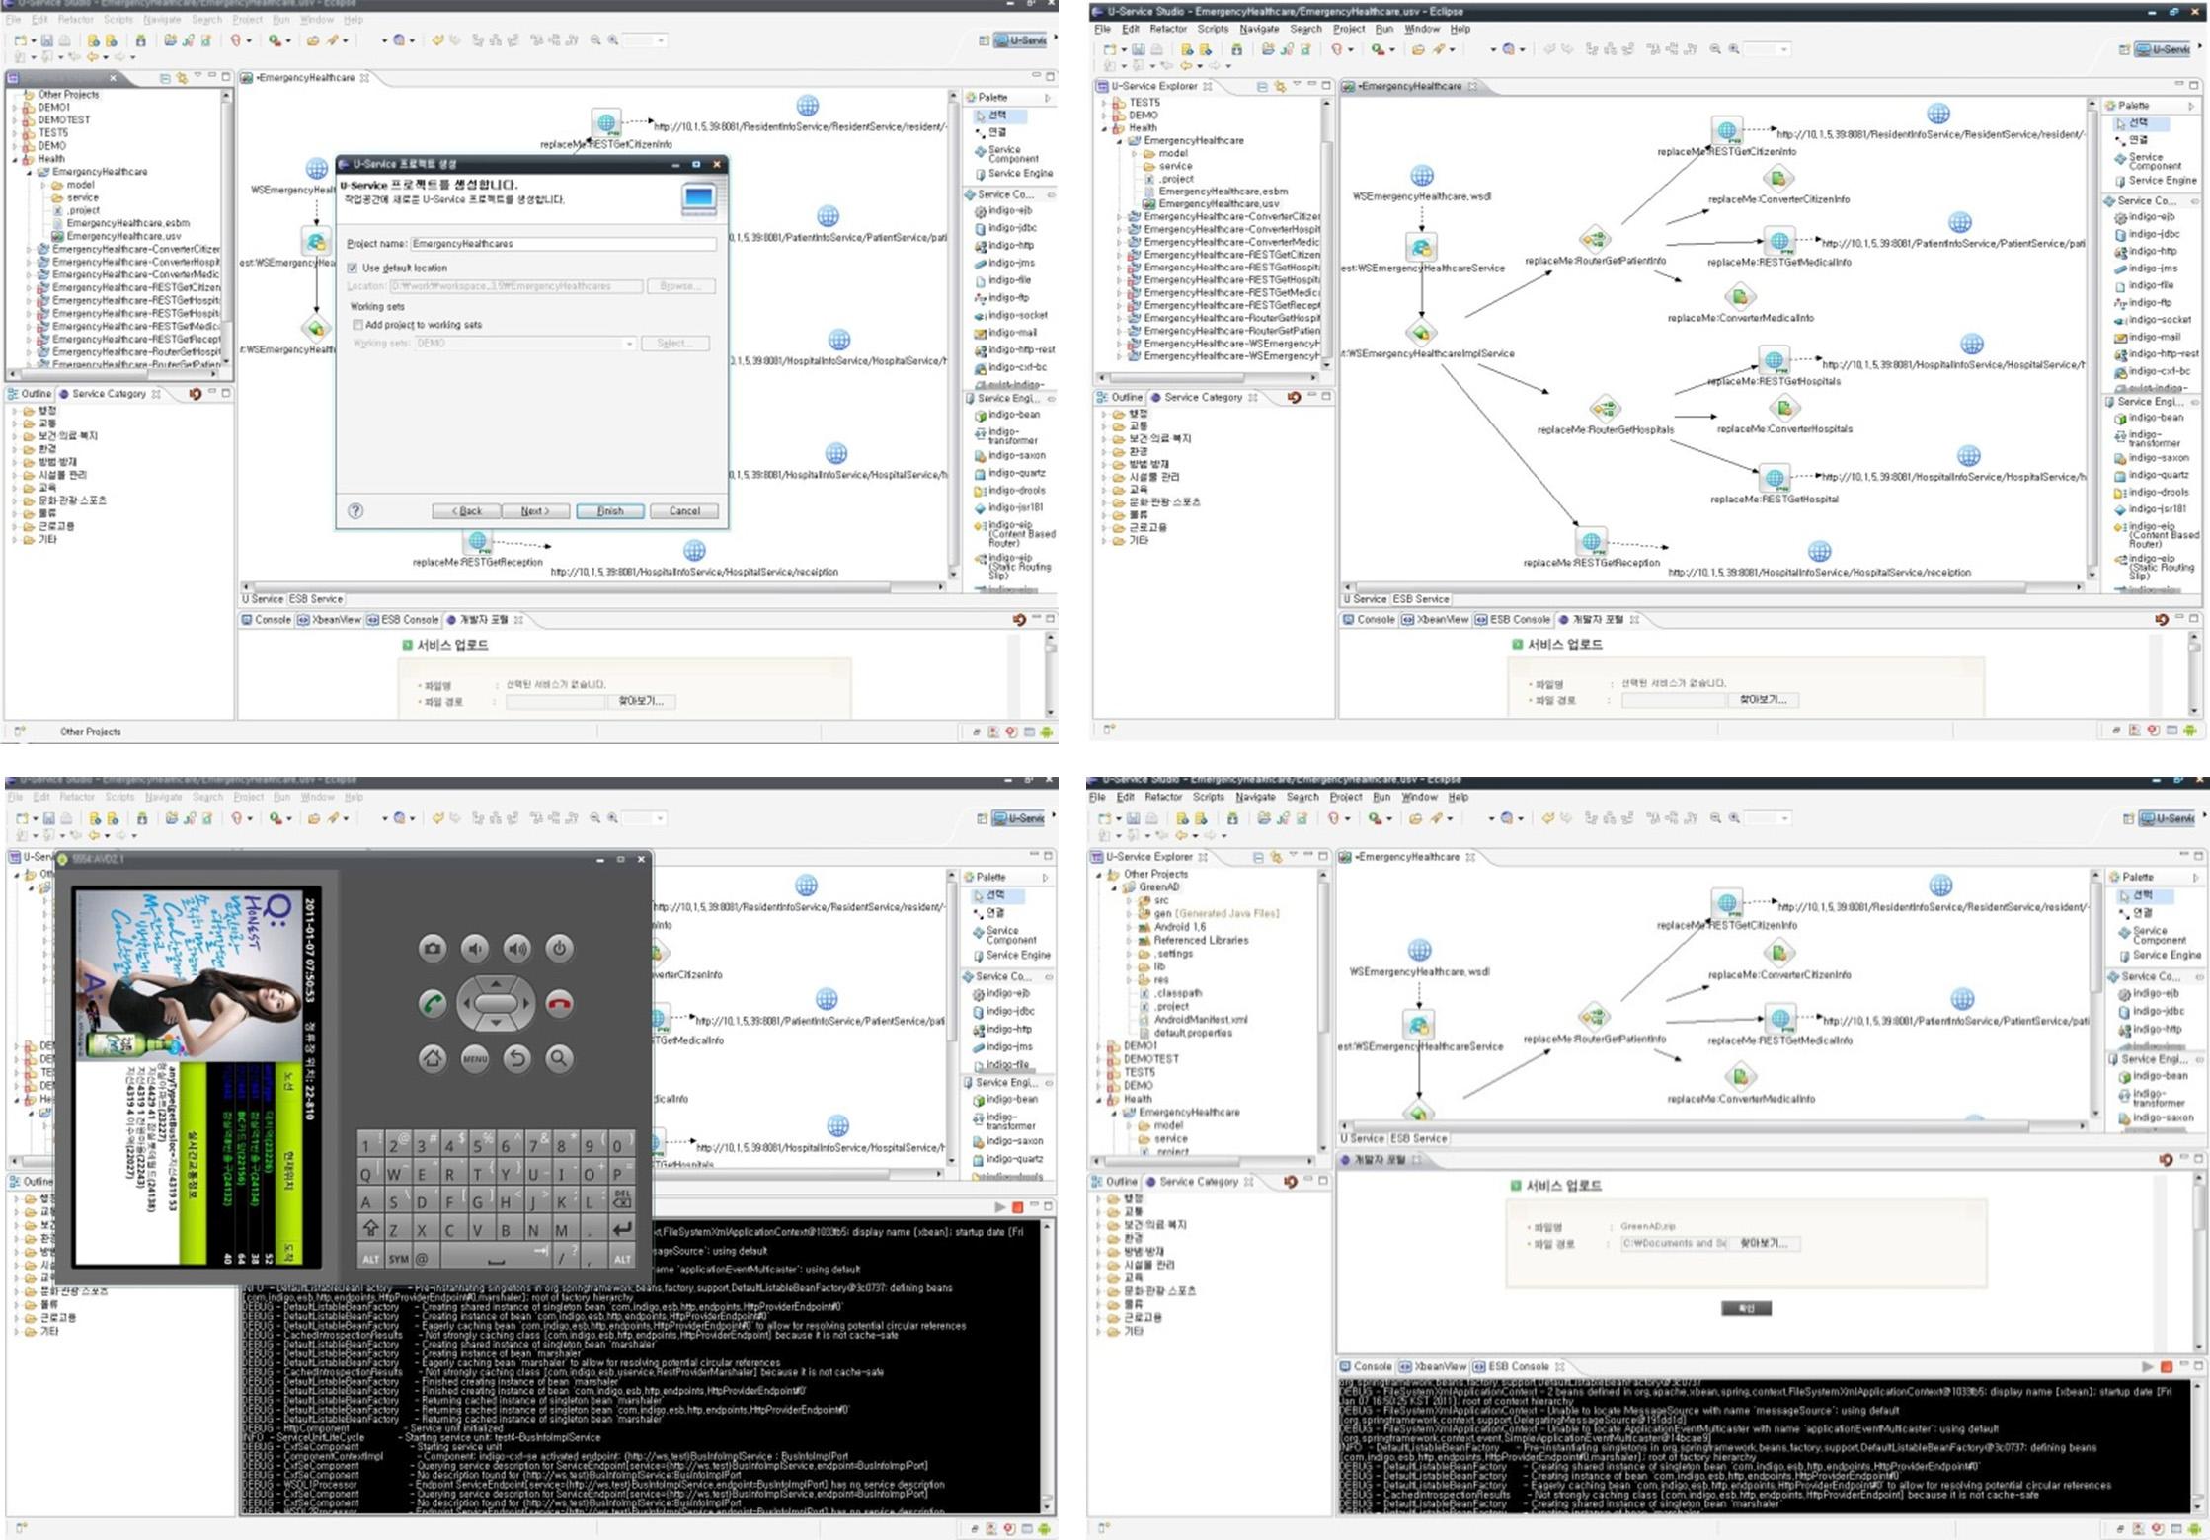The height and width of the screenshot is (1540, 2210).
Task: Expand the src folder under GreenAD
Action: pos(1129,900)
